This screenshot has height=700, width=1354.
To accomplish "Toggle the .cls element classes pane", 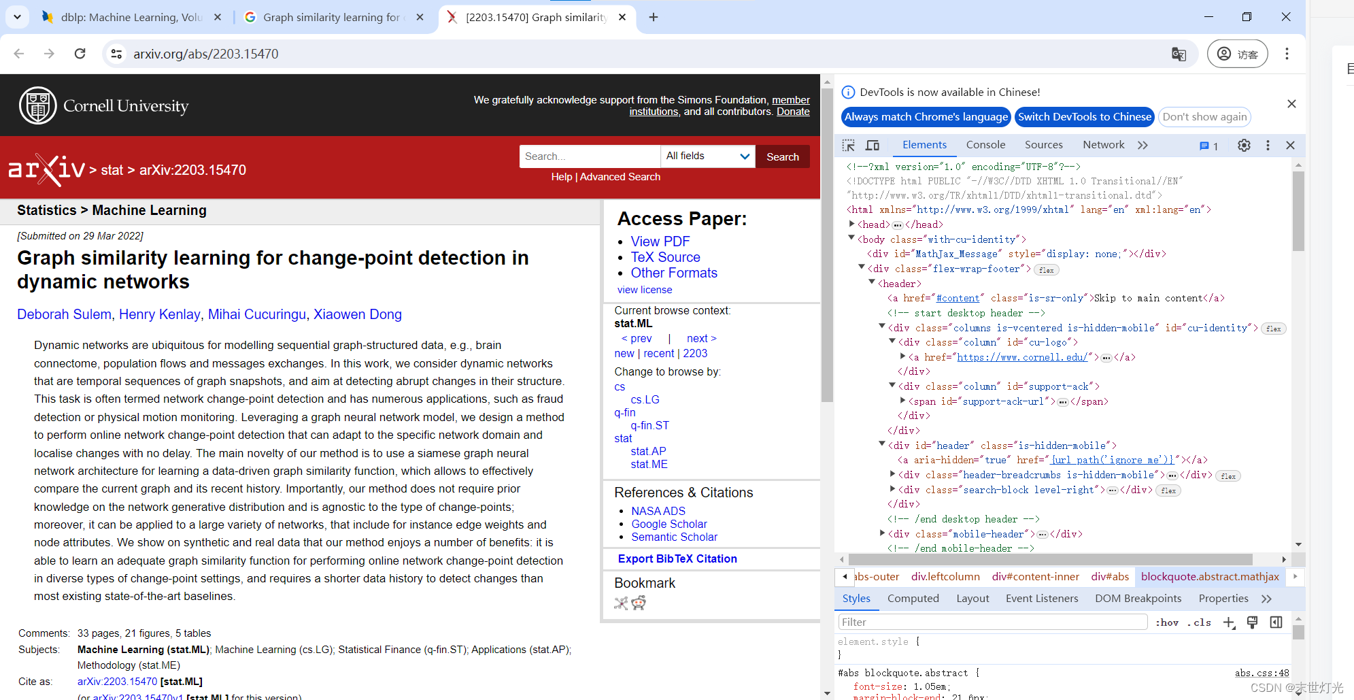I will click(x=1200, y=622).
